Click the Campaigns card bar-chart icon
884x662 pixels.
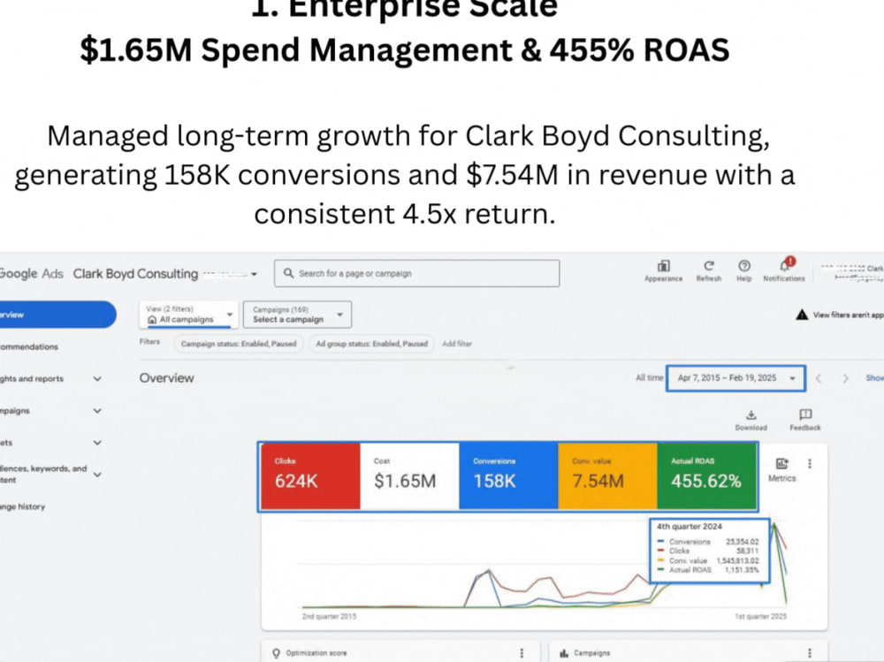click(564, 653)
